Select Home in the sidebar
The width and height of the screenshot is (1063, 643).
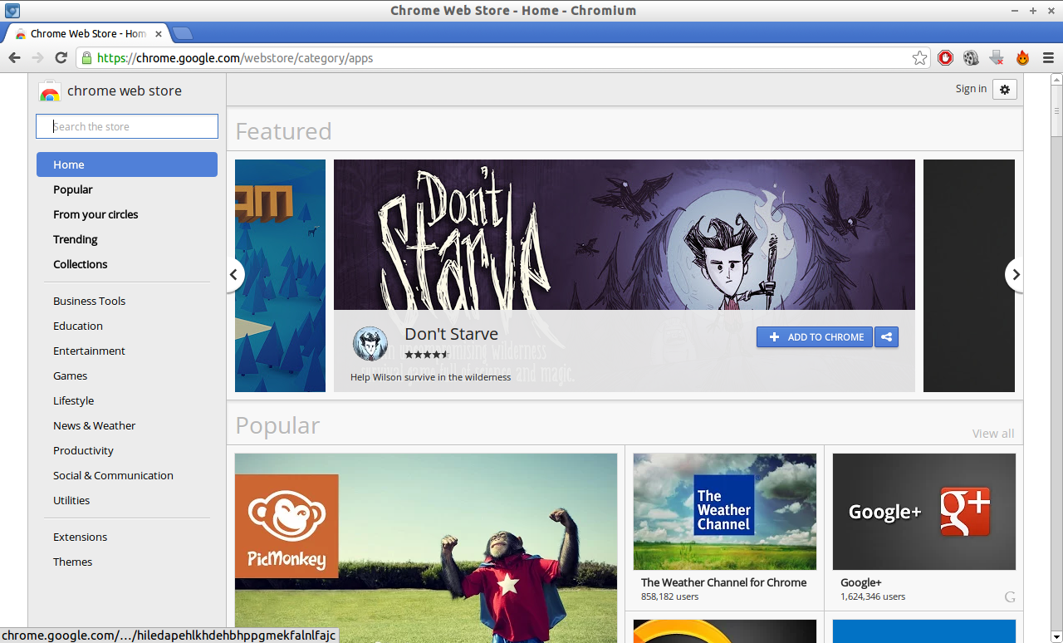tap(127, 164)
